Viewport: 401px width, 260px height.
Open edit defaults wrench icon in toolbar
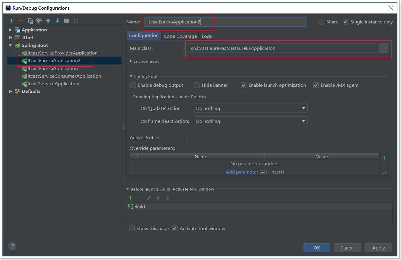pyautogui.click(x=39, y=21)
